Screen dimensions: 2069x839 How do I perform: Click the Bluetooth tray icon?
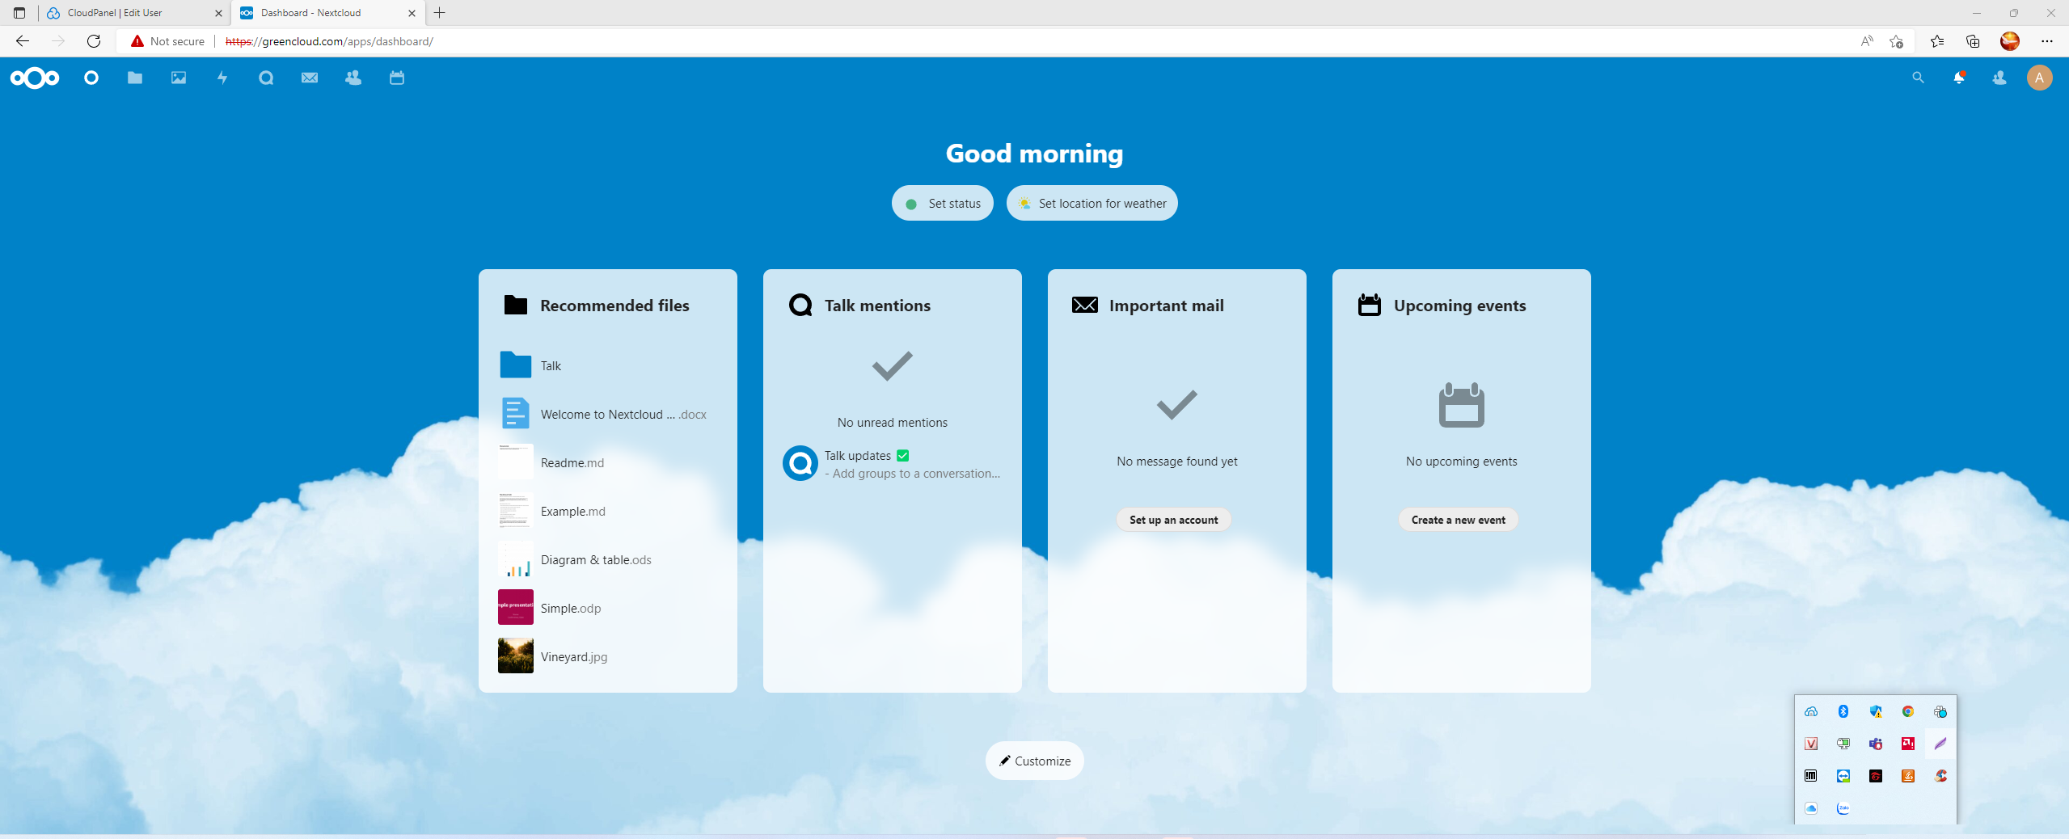[x=1843, y=711]
